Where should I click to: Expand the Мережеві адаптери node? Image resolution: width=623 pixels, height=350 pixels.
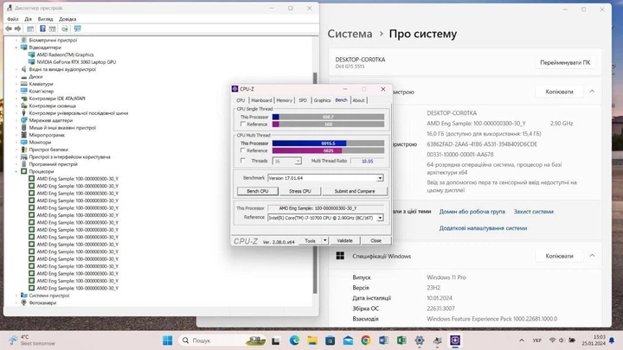16,120
